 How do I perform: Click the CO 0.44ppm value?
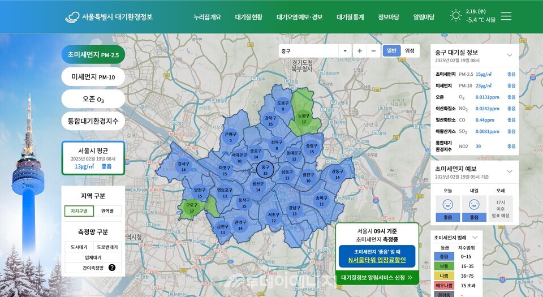tap(485, 120)
